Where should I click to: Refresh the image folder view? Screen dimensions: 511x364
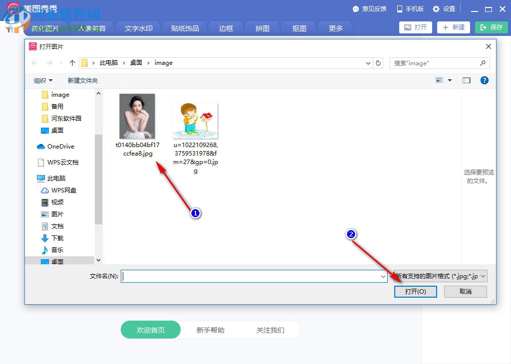(378, 63)
